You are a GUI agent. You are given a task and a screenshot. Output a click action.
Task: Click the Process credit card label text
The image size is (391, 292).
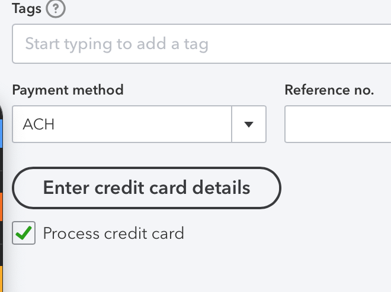pos(113,233)
